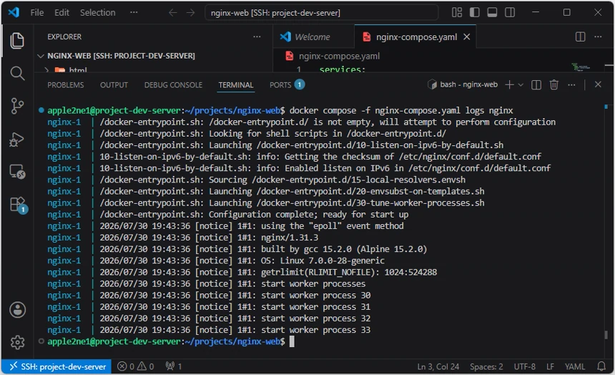Change end of line sequence LF
This screenshot has width=615, height=375.
pyautogui.click(x=551, y=366)
